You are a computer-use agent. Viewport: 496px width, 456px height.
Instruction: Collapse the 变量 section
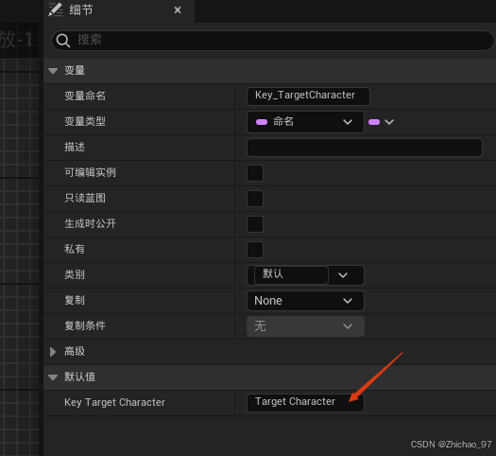tap(53, 71)
